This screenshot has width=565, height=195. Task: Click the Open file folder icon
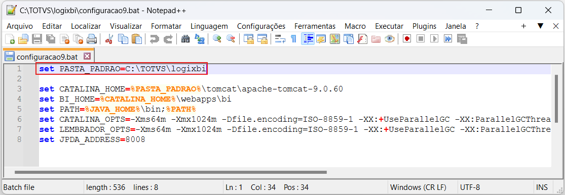[23, 39]
